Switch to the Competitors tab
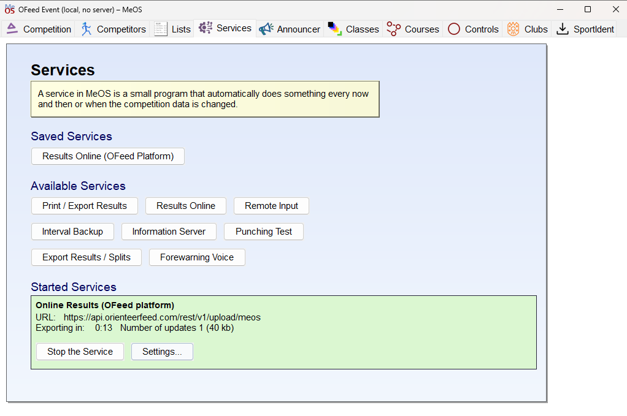Image resolution: width=627 pixels, height=416 pixels. [113, 29]
